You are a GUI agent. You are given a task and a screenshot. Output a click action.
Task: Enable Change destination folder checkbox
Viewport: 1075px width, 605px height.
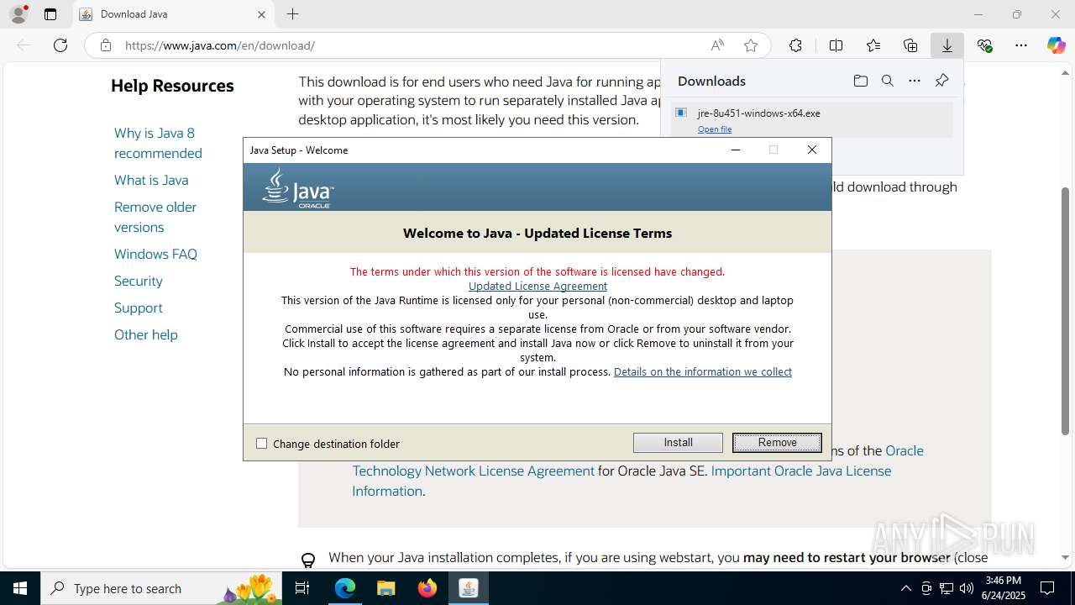tap(261, 444)
